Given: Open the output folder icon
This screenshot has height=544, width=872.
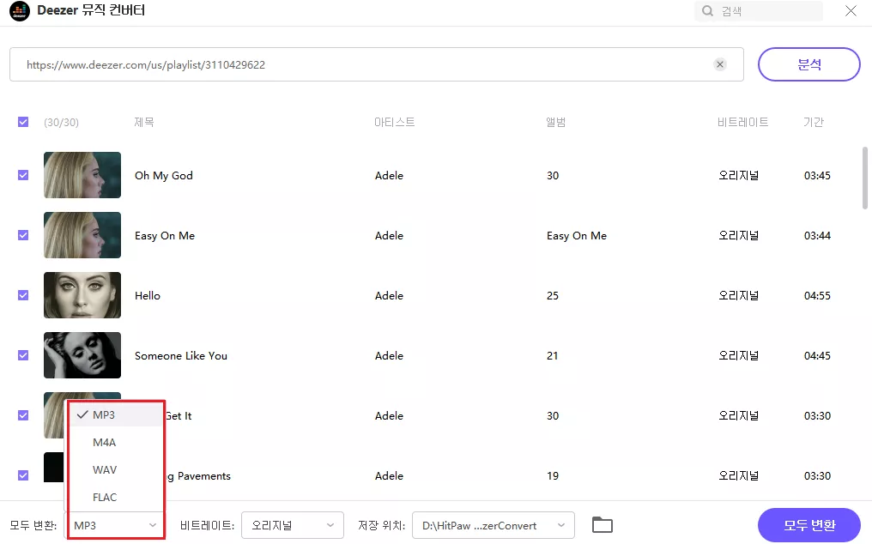Looking at the screenshot, I should tap(602, 524).
